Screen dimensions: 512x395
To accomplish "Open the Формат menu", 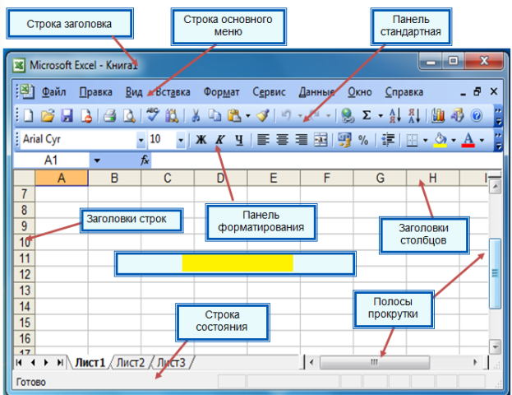I will point(221,92).
